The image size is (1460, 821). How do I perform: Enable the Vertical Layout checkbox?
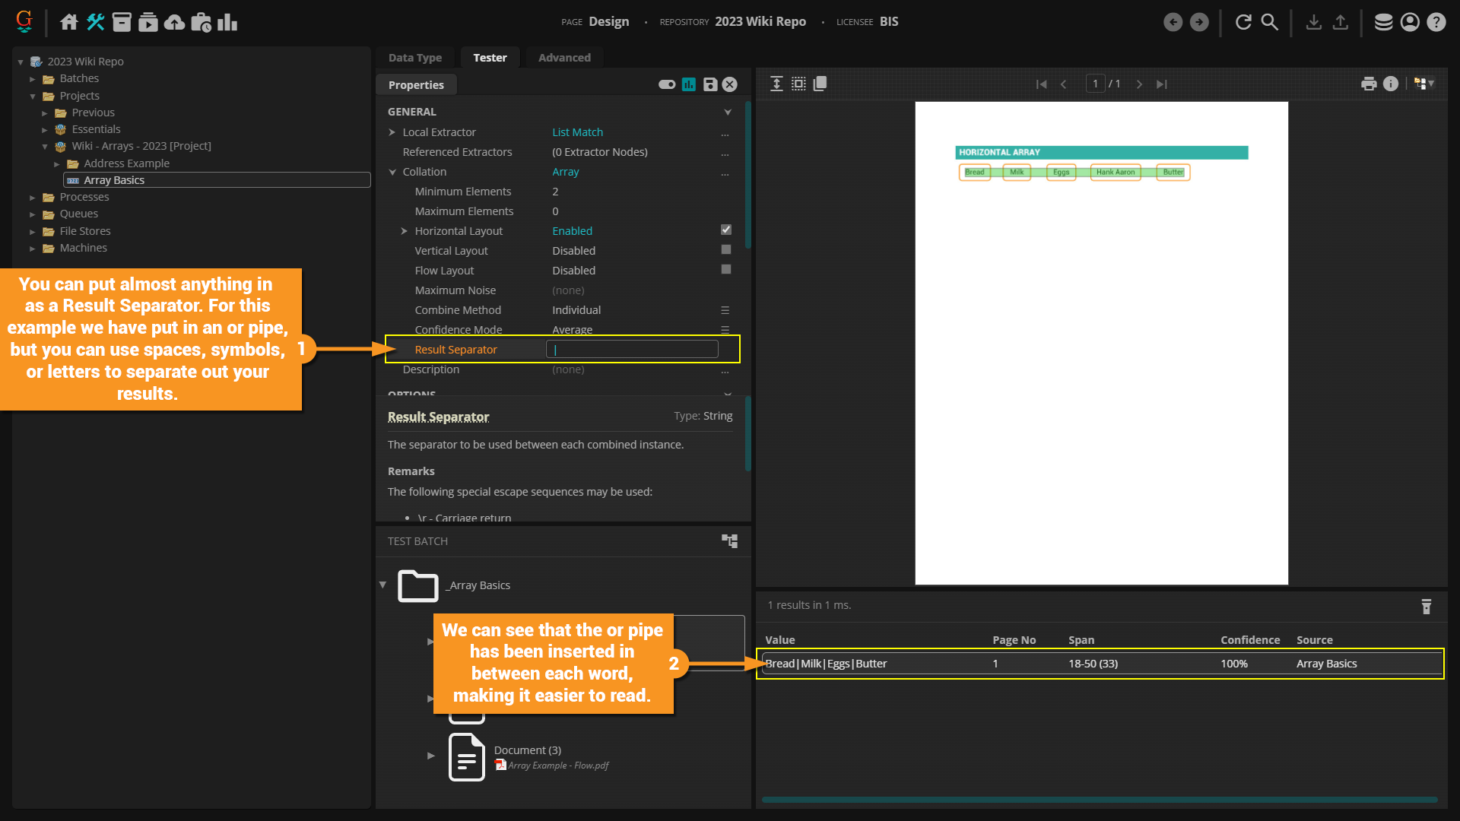pyautogui.click(x=726, y=250)
